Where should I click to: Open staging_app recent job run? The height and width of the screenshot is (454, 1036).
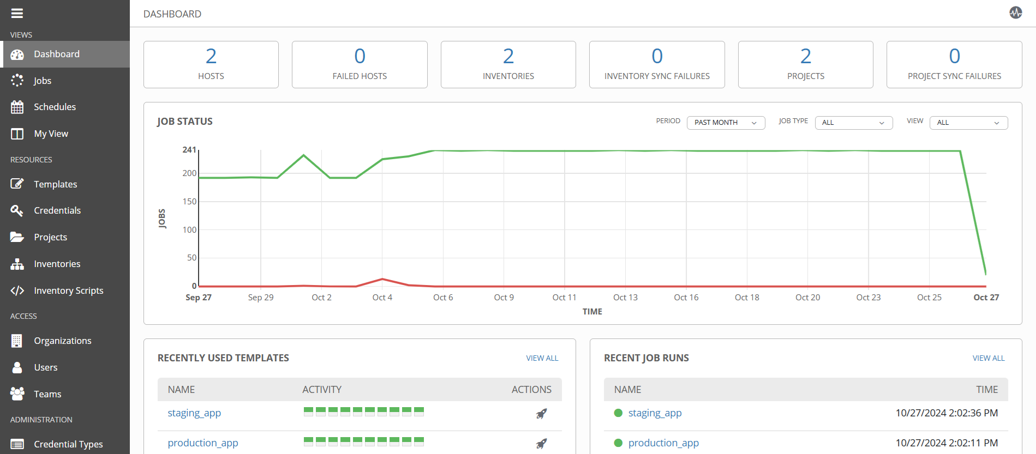(x=655, y=413)
